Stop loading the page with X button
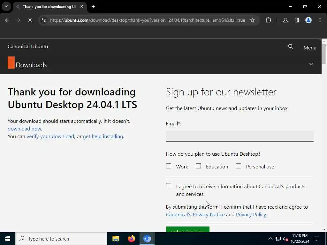The image size is (327, 245). coord(30,20)
